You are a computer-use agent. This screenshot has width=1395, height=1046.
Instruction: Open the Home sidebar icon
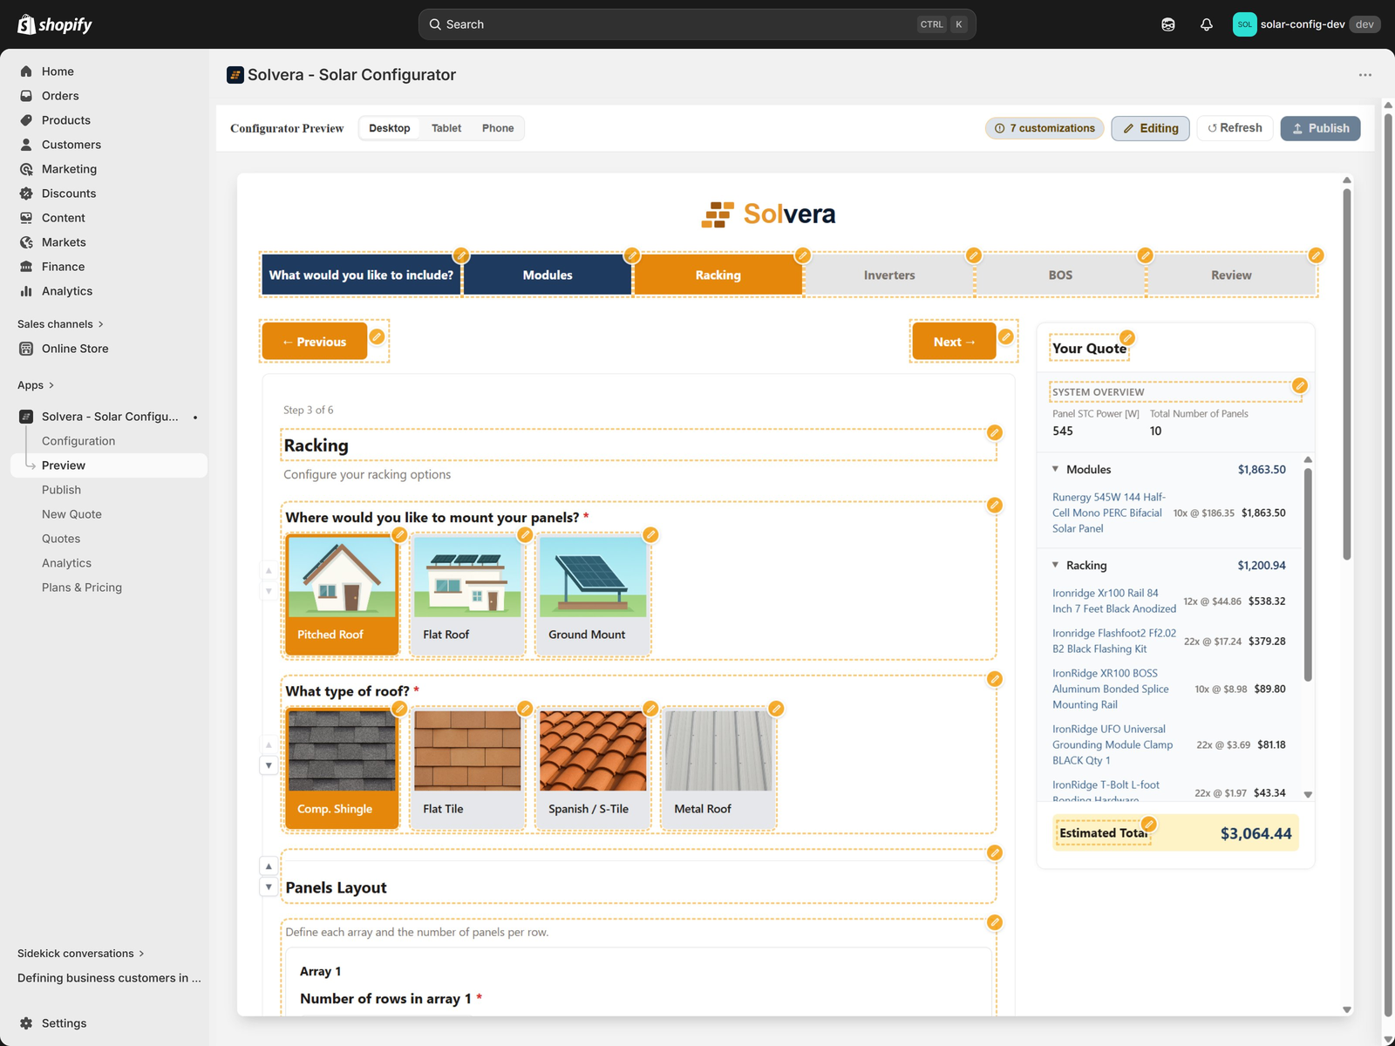click(26, 71)
